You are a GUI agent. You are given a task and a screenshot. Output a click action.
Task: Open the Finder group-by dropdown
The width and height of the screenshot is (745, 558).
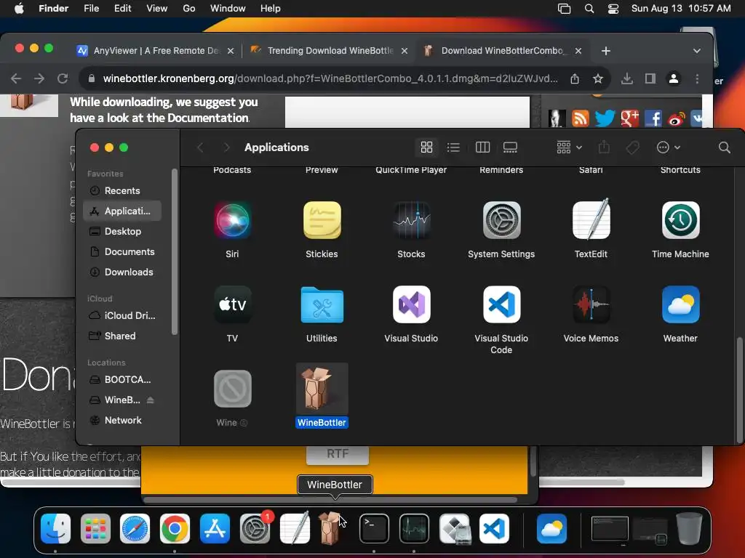569,147
